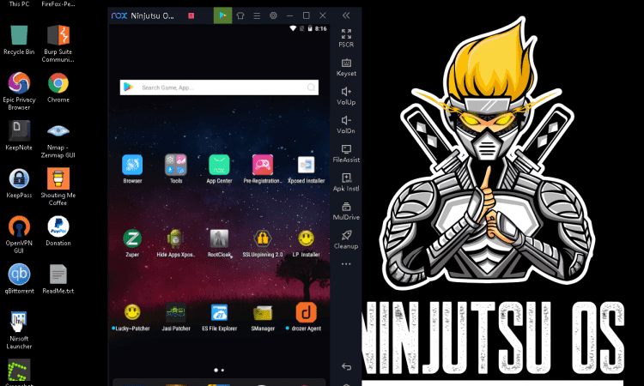Open the Keyset keyboard mapping tool
Screen dimensions: 644x386
[x=346, y=67]
